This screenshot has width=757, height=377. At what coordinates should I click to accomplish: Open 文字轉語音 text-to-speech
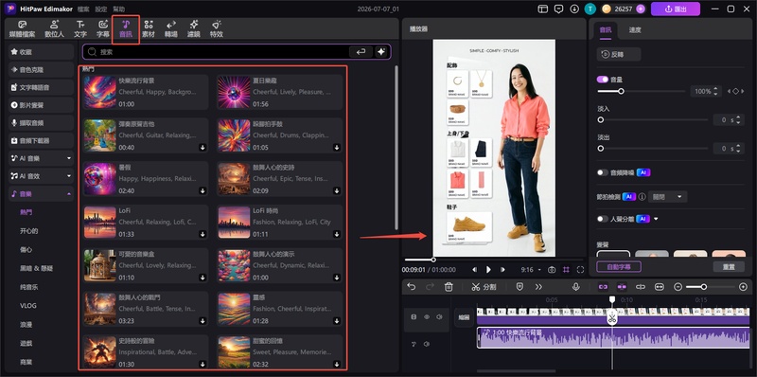[41, 87]
